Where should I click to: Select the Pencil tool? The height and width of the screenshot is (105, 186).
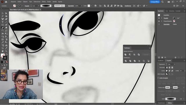(x=3, y=28)
